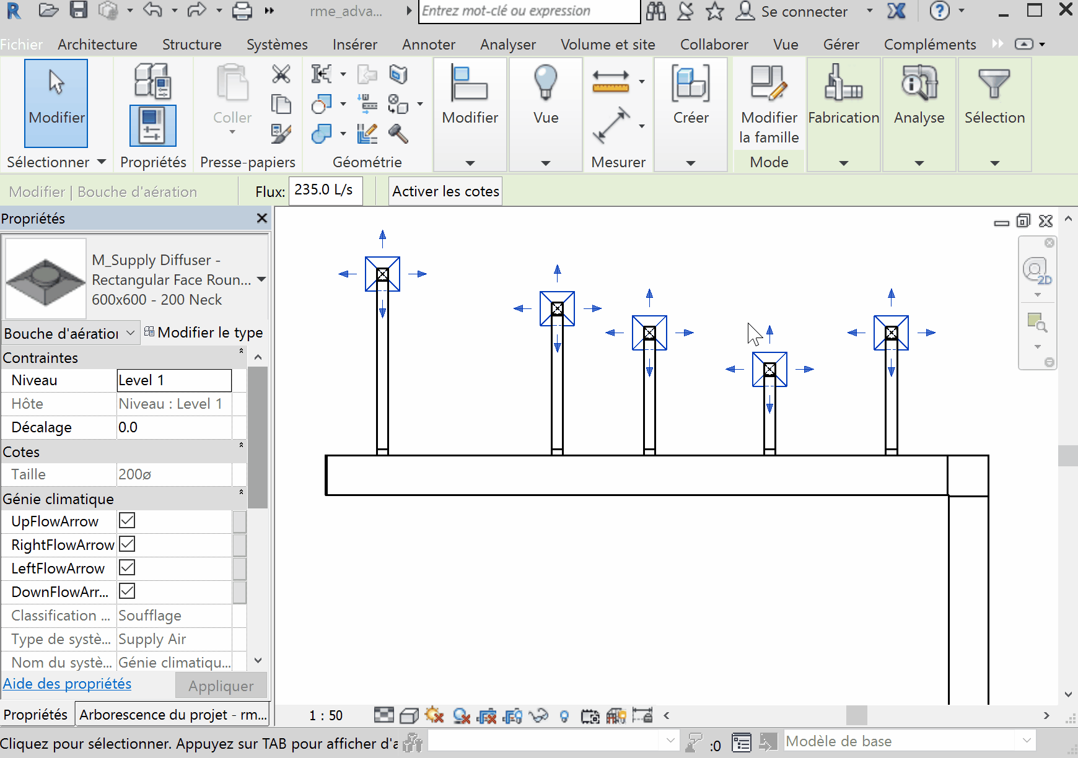The image size is (1078, 758).
Task: Click the Print icon in quick access toolbar
Action: pyautogui.click(x=242, y=11)
